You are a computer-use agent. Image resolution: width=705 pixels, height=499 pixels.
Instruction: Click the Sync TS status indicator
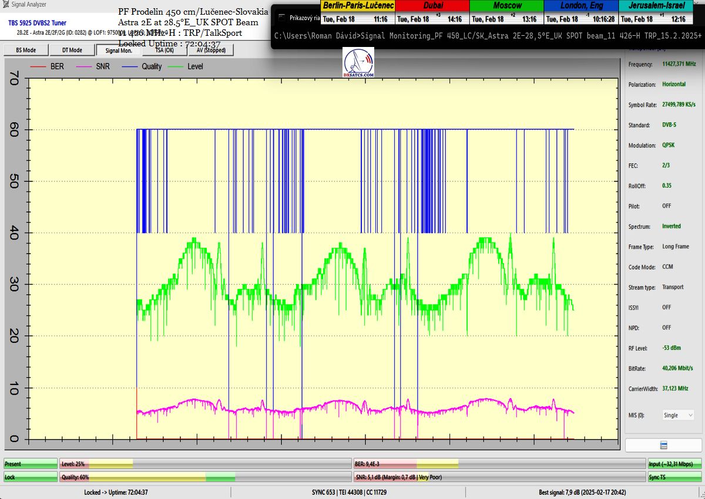tap(674, 477)
